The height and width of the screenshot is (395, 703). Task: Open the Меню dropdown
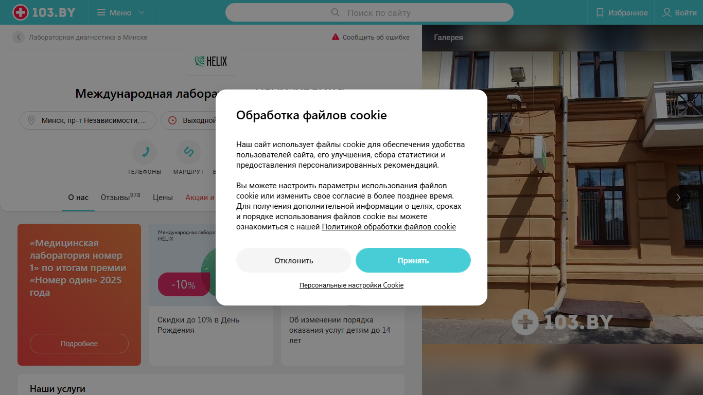121,12
